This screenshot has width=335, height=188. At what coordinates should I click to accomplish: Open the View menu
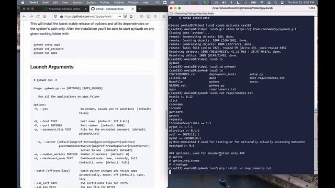pyautogui.click(x=65, y=3)
